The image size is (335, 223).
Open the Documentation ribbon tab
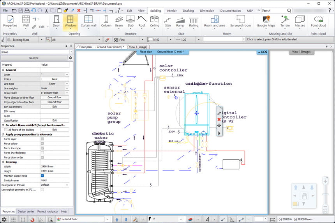pos(231,10)
